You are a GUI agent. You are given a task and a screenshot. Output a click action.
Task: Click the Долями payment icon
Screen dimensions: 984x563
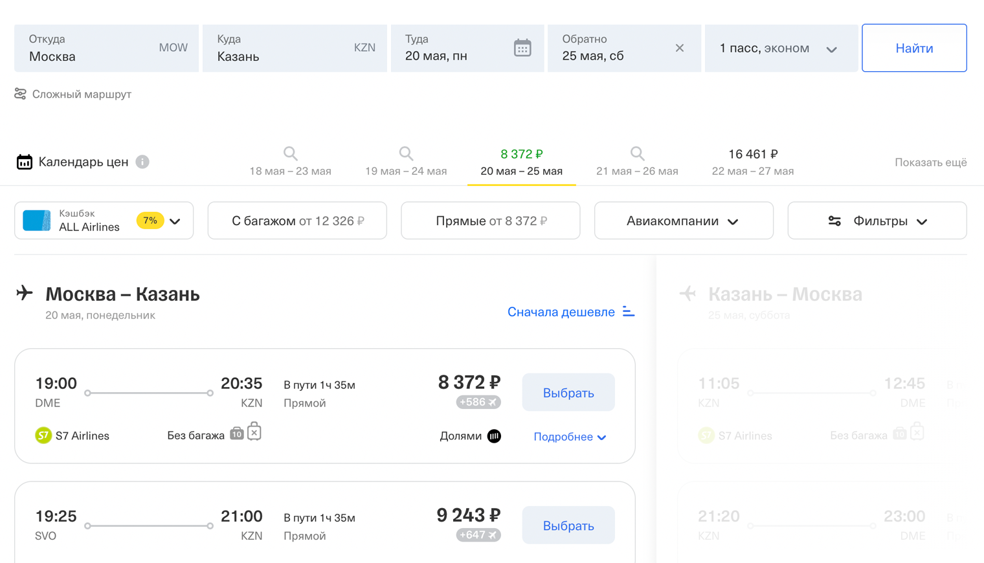pyautogui.click(x=494, y=436)
